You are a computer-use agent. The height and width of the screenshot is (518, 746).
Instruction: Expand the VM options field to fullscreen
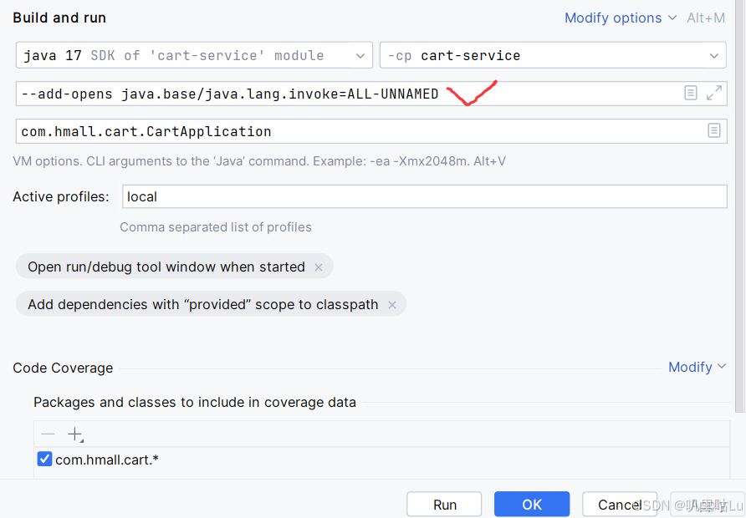pos(714,93)
